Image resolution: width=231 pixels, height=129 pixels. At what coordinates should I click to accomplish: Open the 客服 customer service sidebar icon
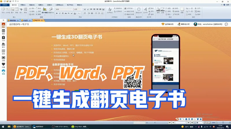(3, 72)
